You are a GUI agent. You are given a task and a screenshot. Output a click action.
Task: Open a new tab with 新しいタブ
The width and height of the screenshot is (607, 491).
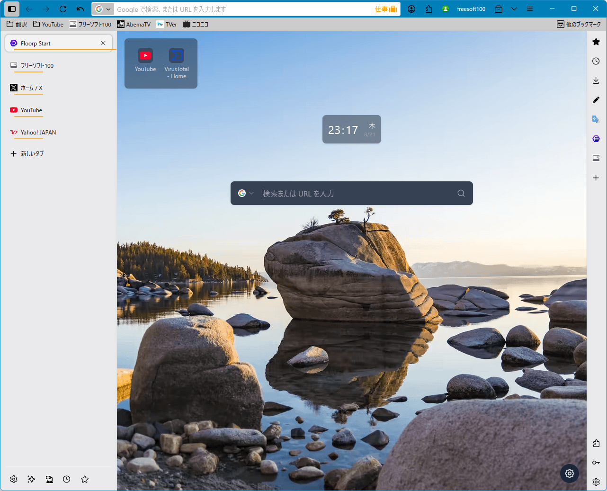(58, 153)
